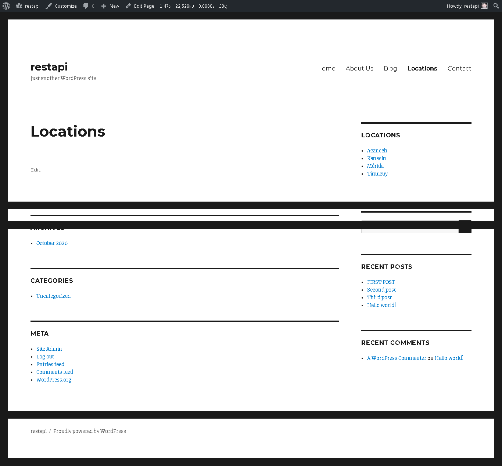Click the 30Q query count stat
The width and height of the screenshot is (502, 466).
223,6
